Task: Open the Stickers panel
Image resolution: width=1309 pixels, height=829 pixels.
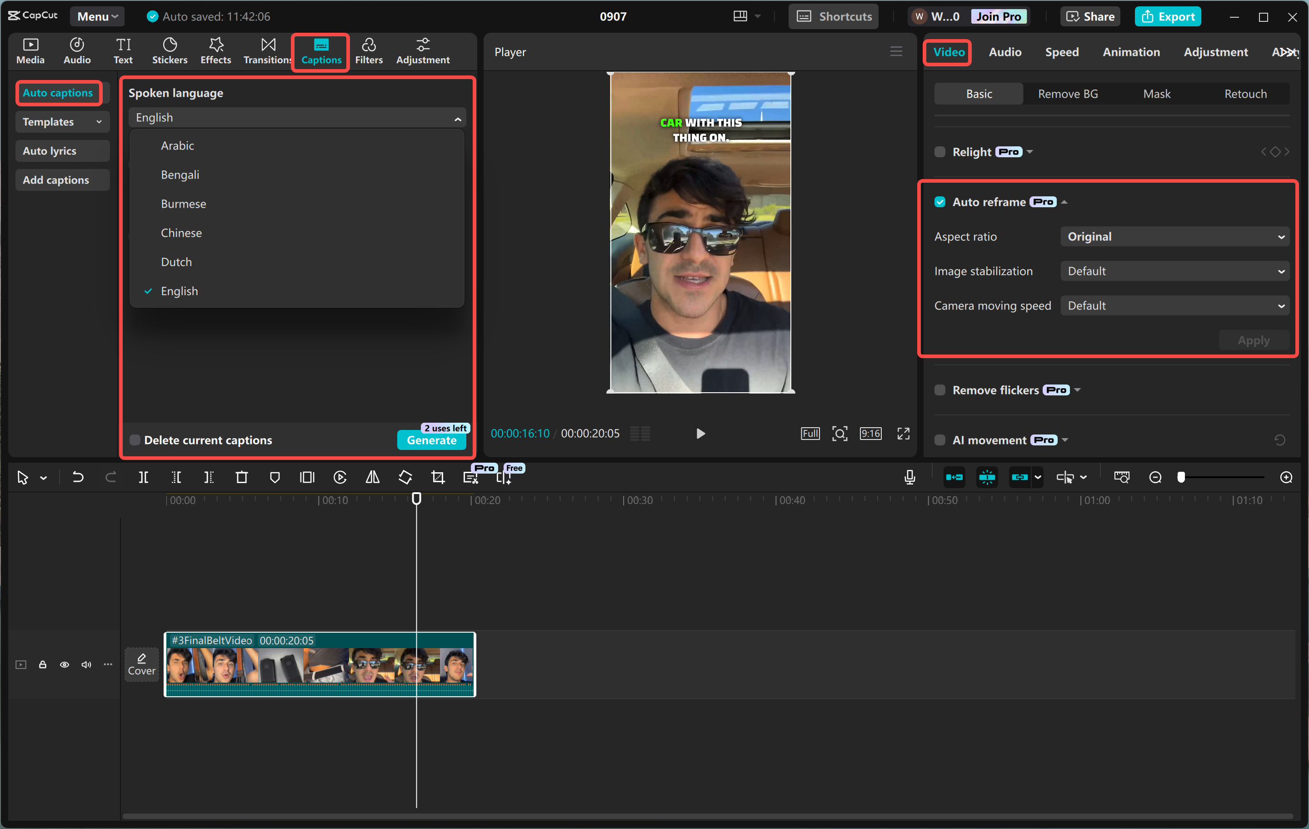Action: (170, 51)
